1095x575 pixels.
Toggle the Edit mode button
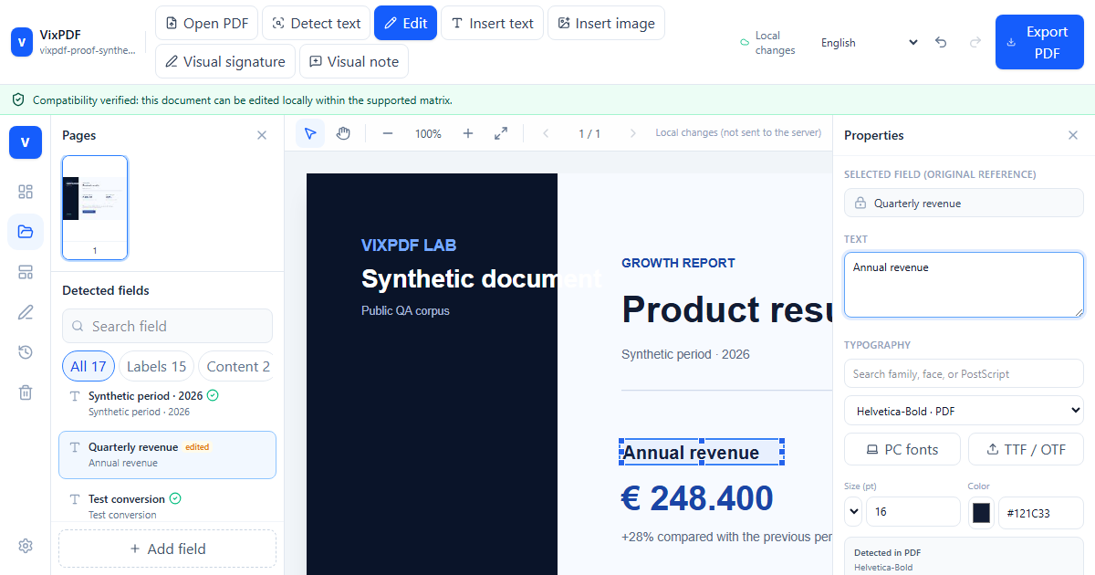click(405, 24)
